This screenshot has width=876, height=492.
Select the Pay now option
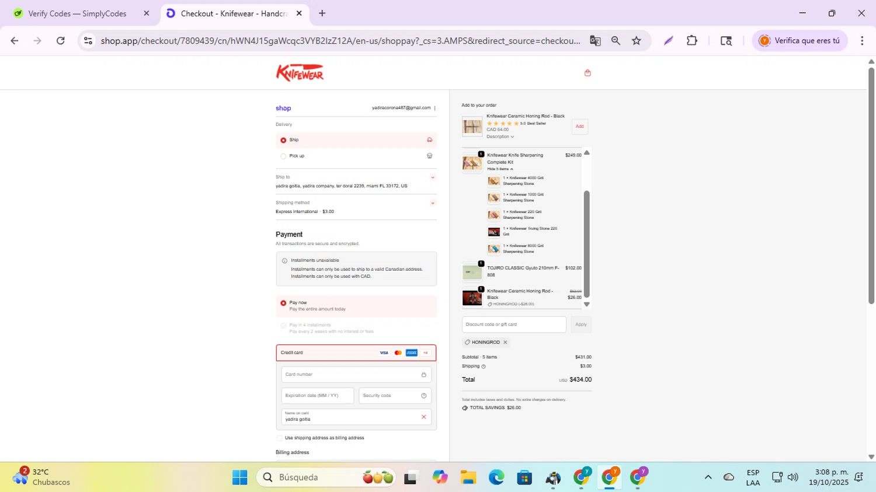(x=283, y=303)
